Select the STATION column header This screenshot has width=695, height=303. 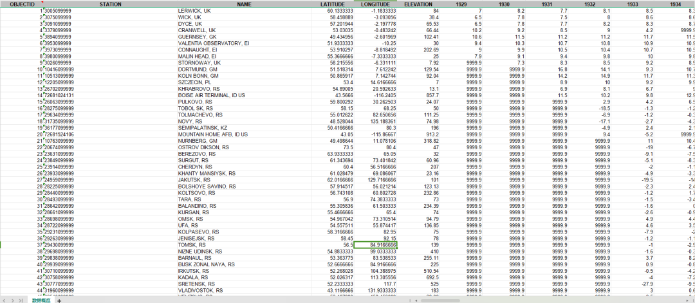point(111,4)
